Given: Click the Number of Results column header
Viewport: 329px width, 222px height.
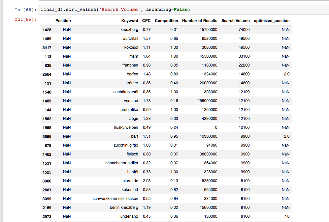Looking at the screenshot, I should click(200, 21).
